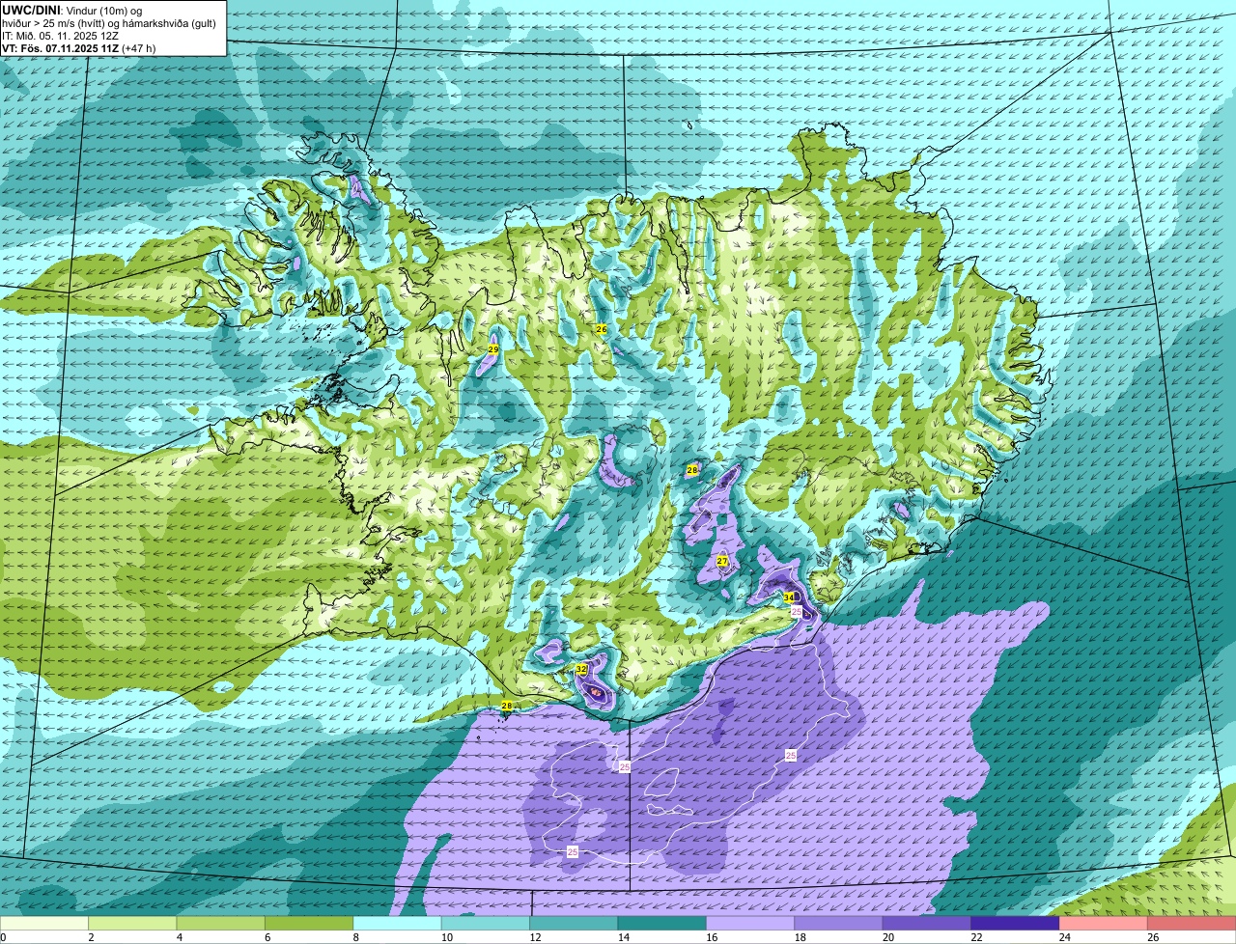Choose the 12–14 m/s teal legend box

(x=574, y=923)
